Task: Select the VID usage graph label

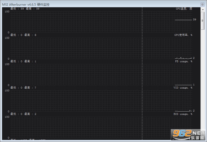Action: tap(183, 88)
